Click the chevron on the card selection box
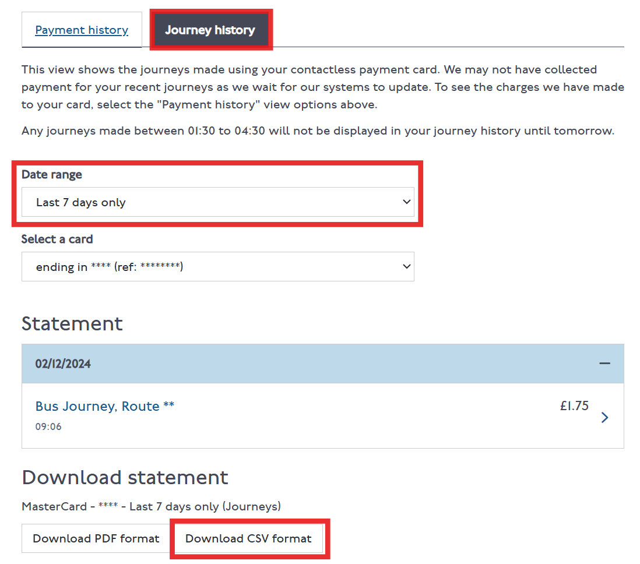640x564 pixels. pyautogui.click(x=407, y=266)
